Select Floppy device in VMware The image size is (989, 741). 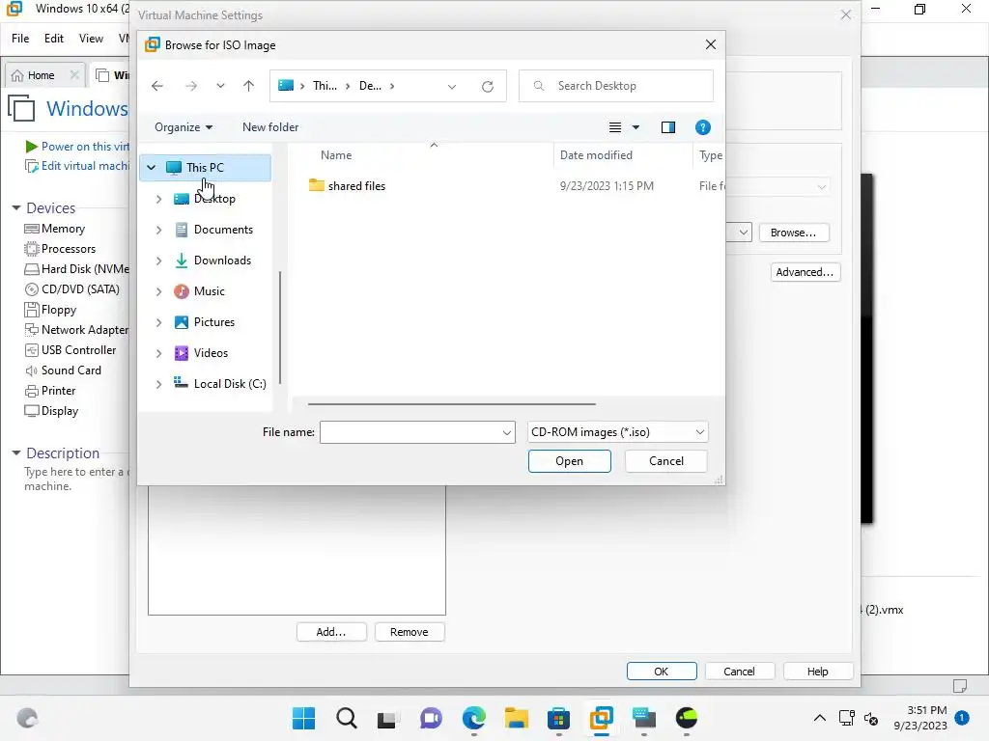(x=50, y=310)
